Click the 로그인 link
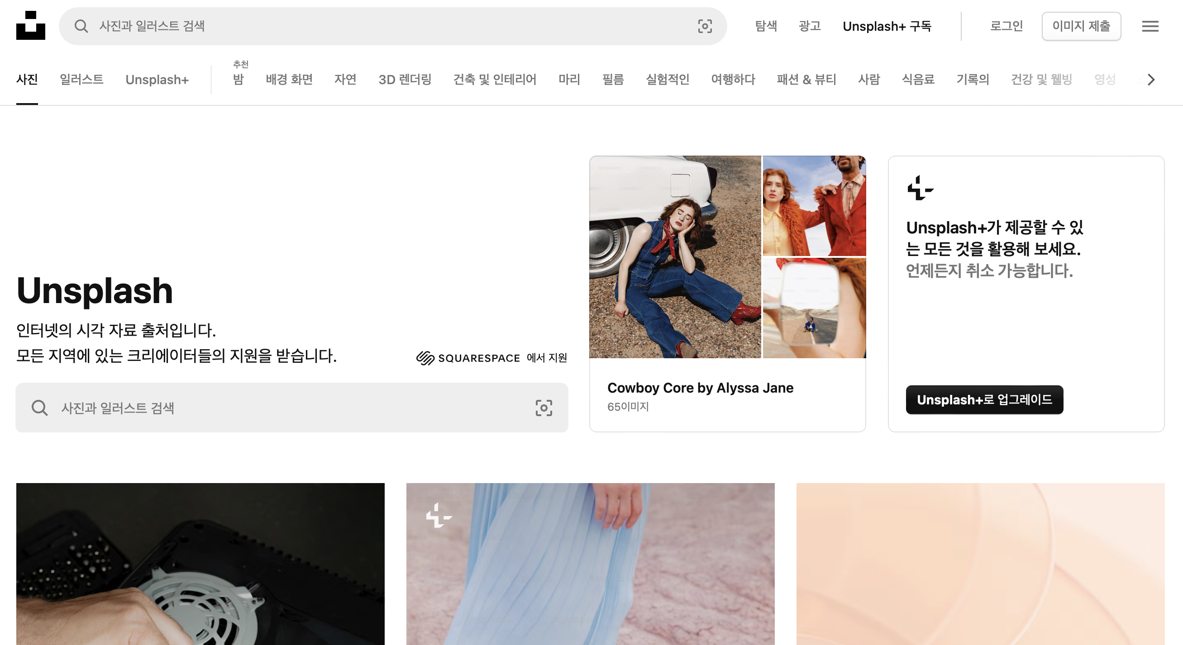 point(1006,26)
